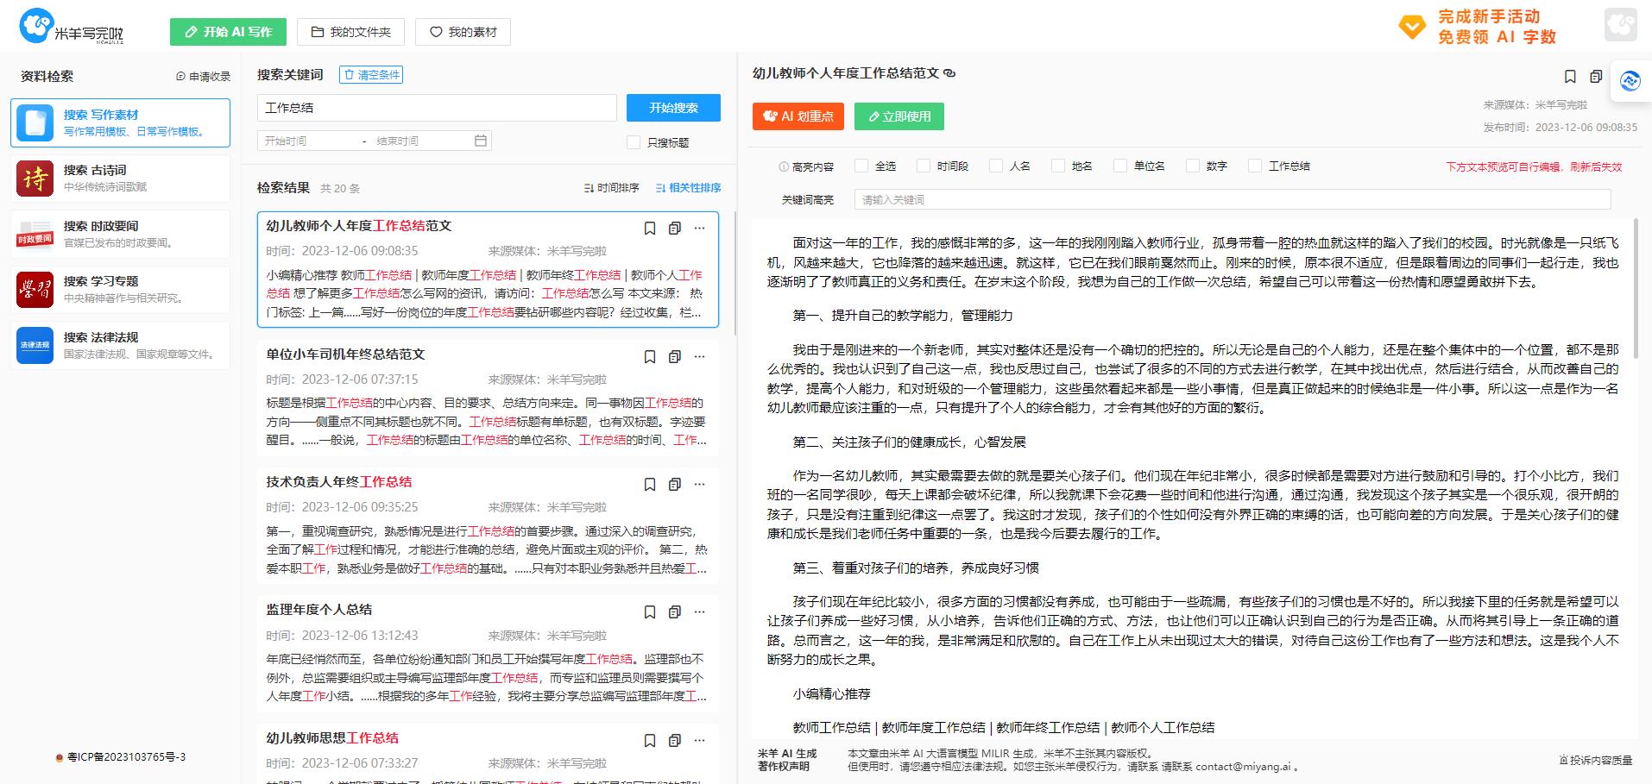Viewport: 1652px width, 784px height.
Task: Click the 开始搜索 button
Action: pos(673,108)
